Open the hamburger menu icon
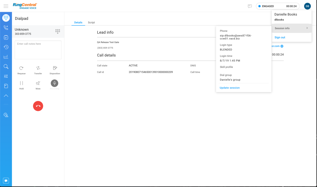This screenshot has width=317, height=187. point(6,6)
